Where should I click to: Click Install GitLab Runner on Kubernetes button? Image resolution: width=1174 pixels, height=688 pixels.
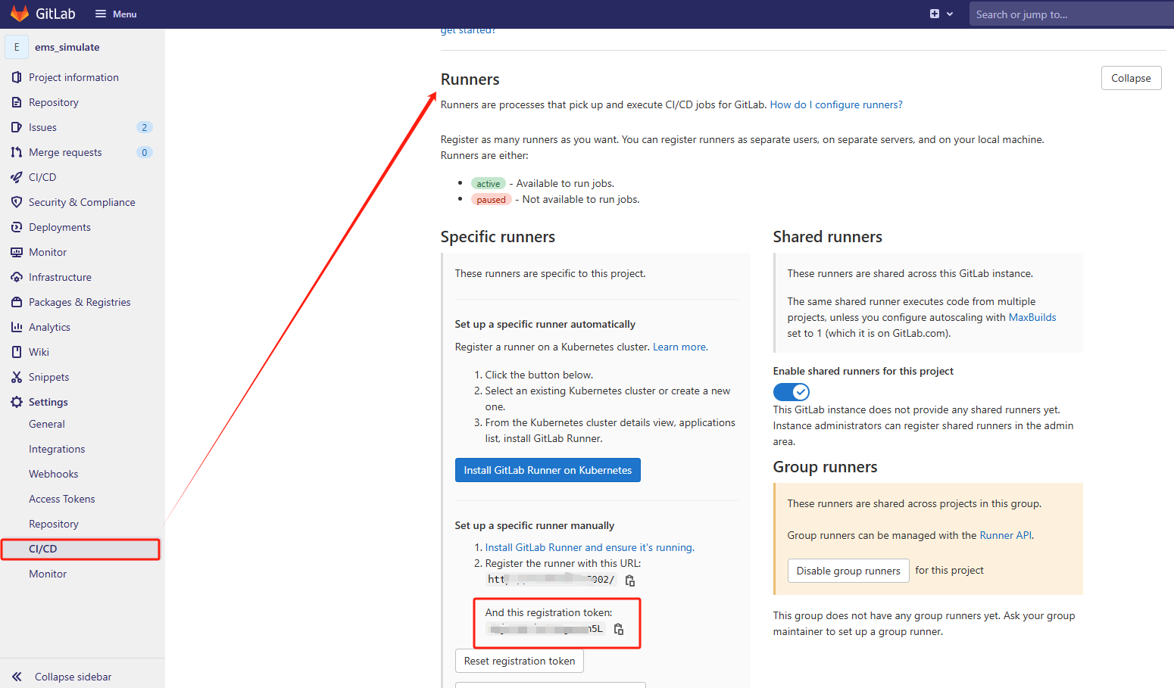click(x=548, y=470)
